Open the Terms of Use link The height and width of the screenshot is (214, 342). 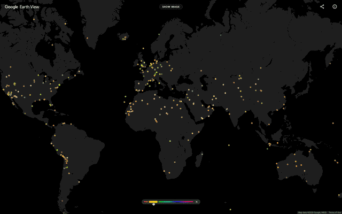pos(335,212)
